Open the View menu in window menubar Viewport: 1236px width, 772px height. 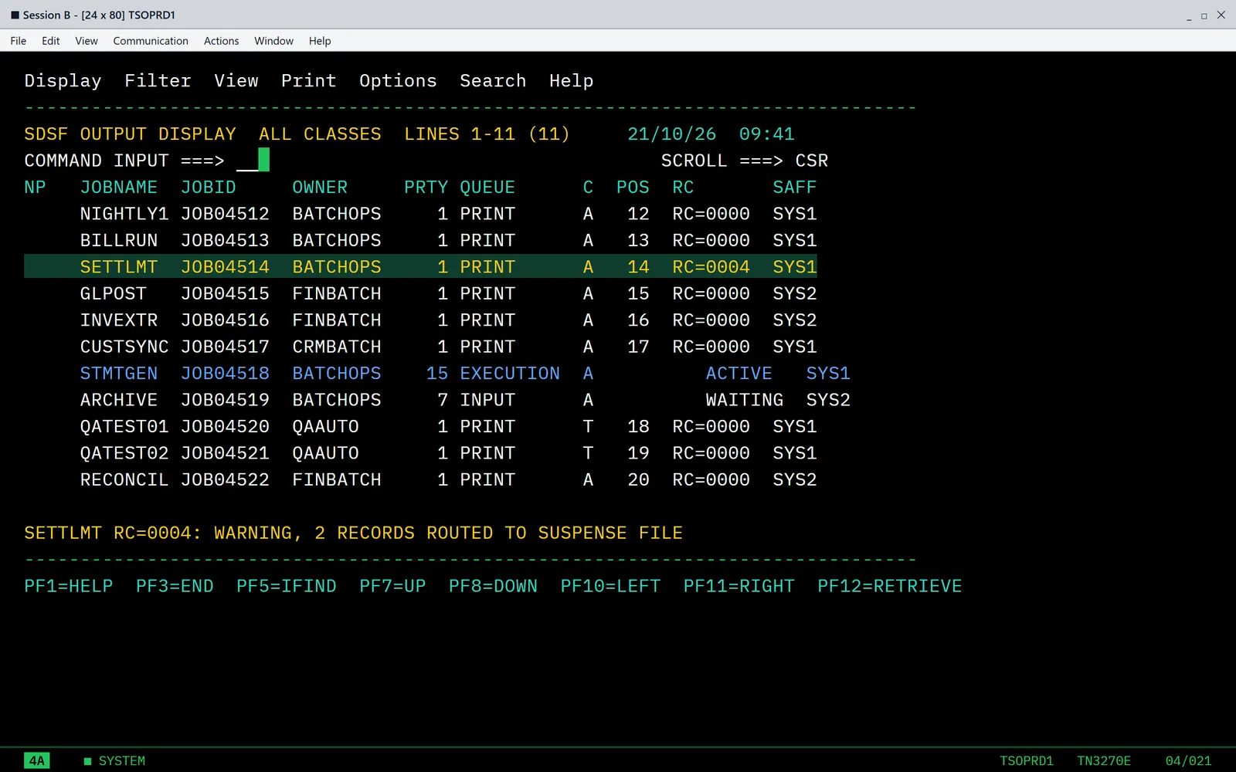87,41
